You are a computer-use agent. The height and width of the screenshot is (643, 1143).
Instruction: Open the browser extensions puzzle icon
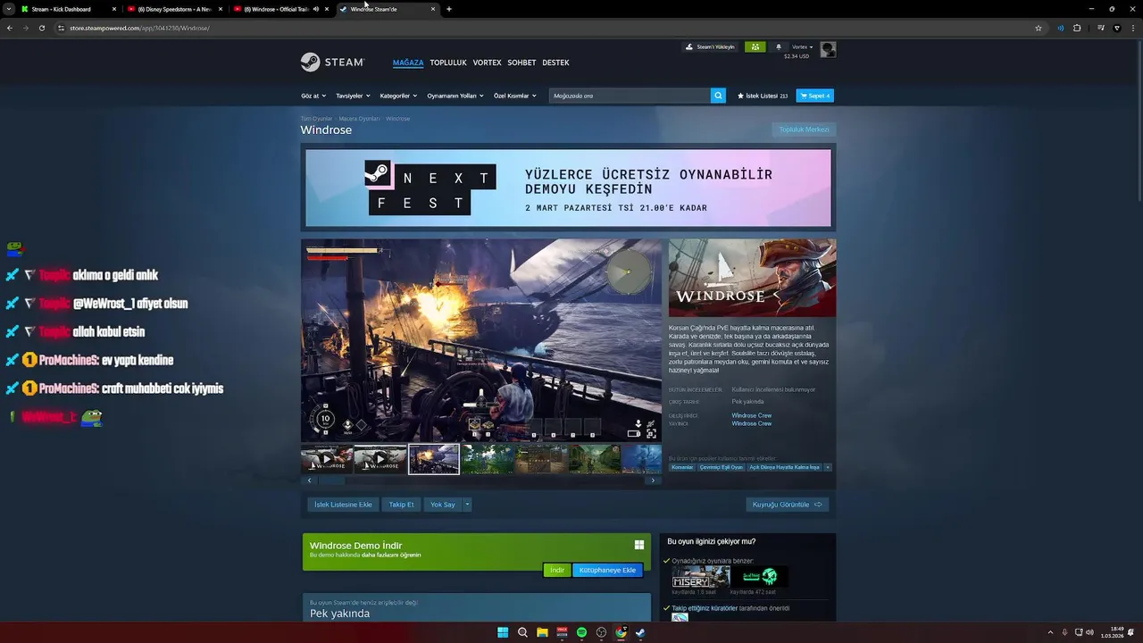point(1077,28)
